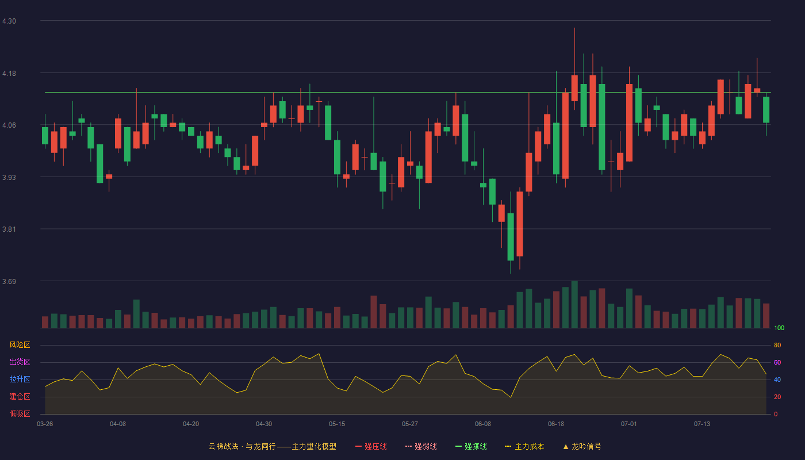
Task: Click the 3.69 price axis label
Action: 9,282
